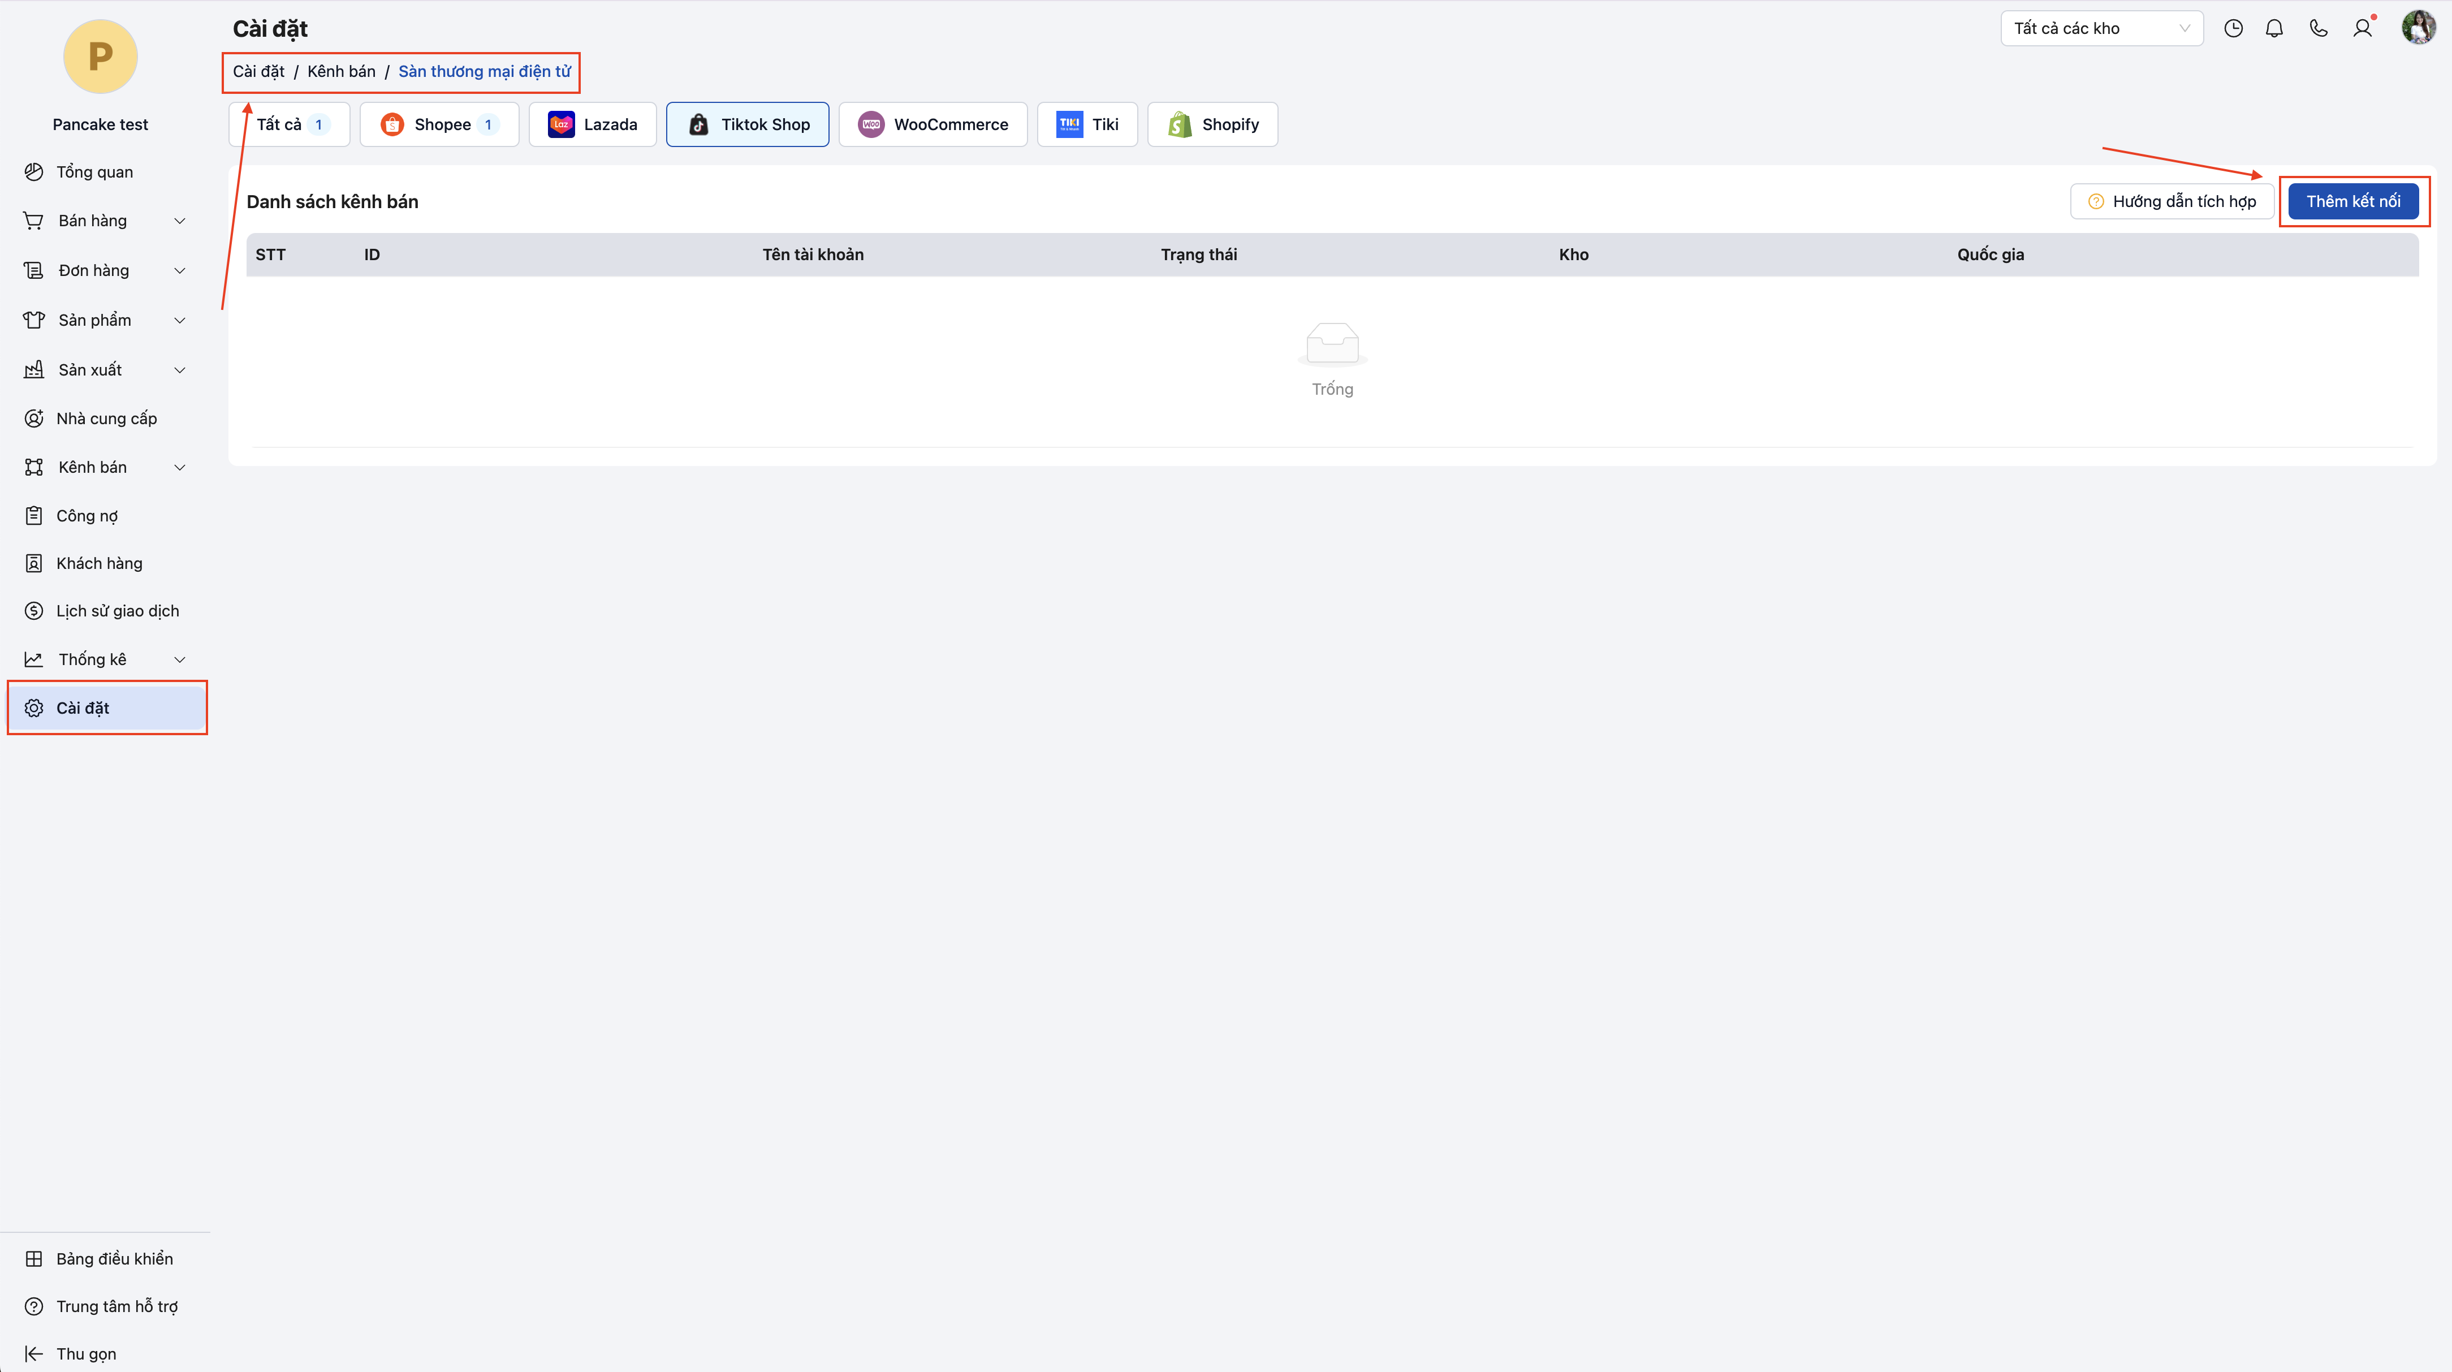
Task: Open Nhà cung cấp supplier page
Action: coord(106,418)
